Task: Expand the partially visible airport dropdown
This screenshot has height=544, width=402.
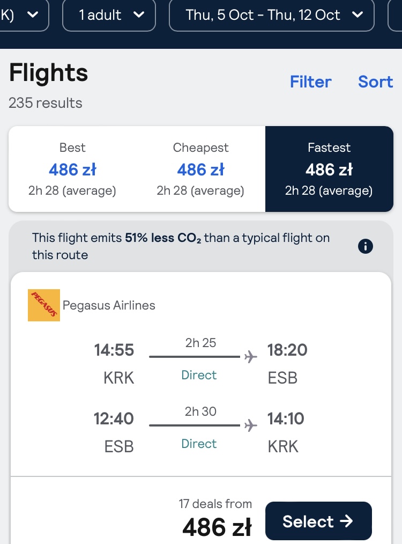Action: click(24, 15)
